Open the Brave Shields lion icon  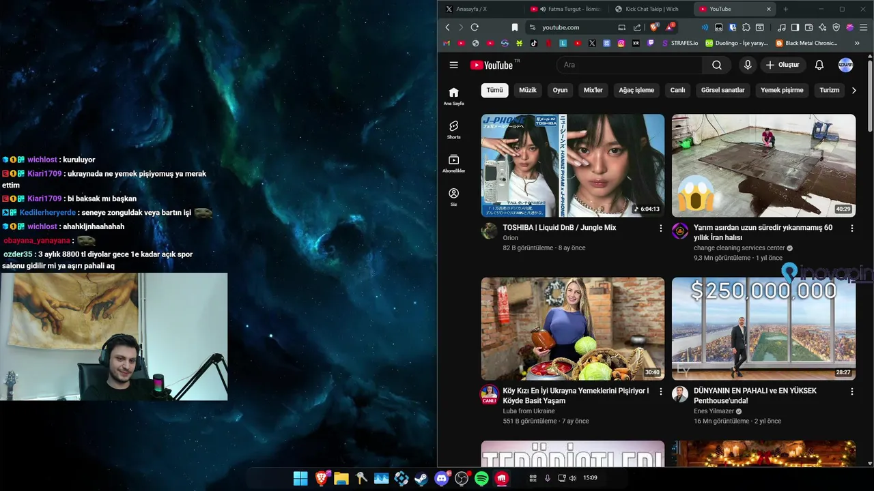click(x=653, y=27)
